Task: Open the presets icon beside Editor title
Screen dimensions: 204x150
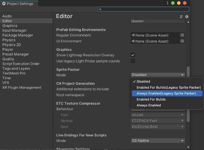Action: point(181,17)
